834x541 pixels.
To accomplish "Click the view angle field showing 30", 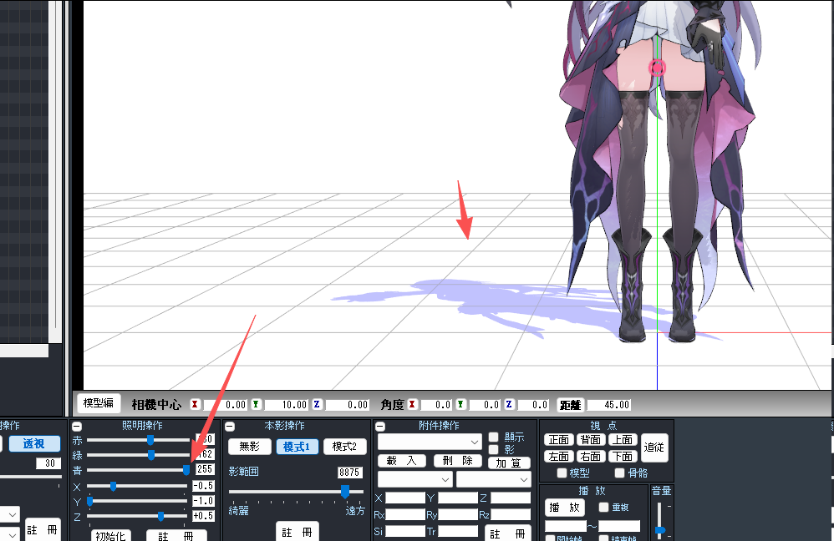I will coord(48,463).
